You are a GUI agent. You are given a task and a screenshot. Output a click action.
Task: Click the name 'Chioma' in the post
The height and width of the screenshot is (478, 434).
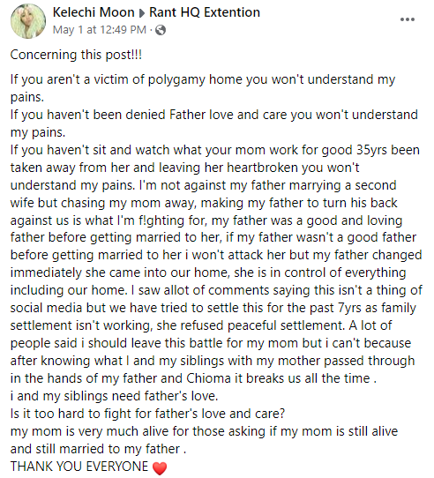(x=208, y=378)
